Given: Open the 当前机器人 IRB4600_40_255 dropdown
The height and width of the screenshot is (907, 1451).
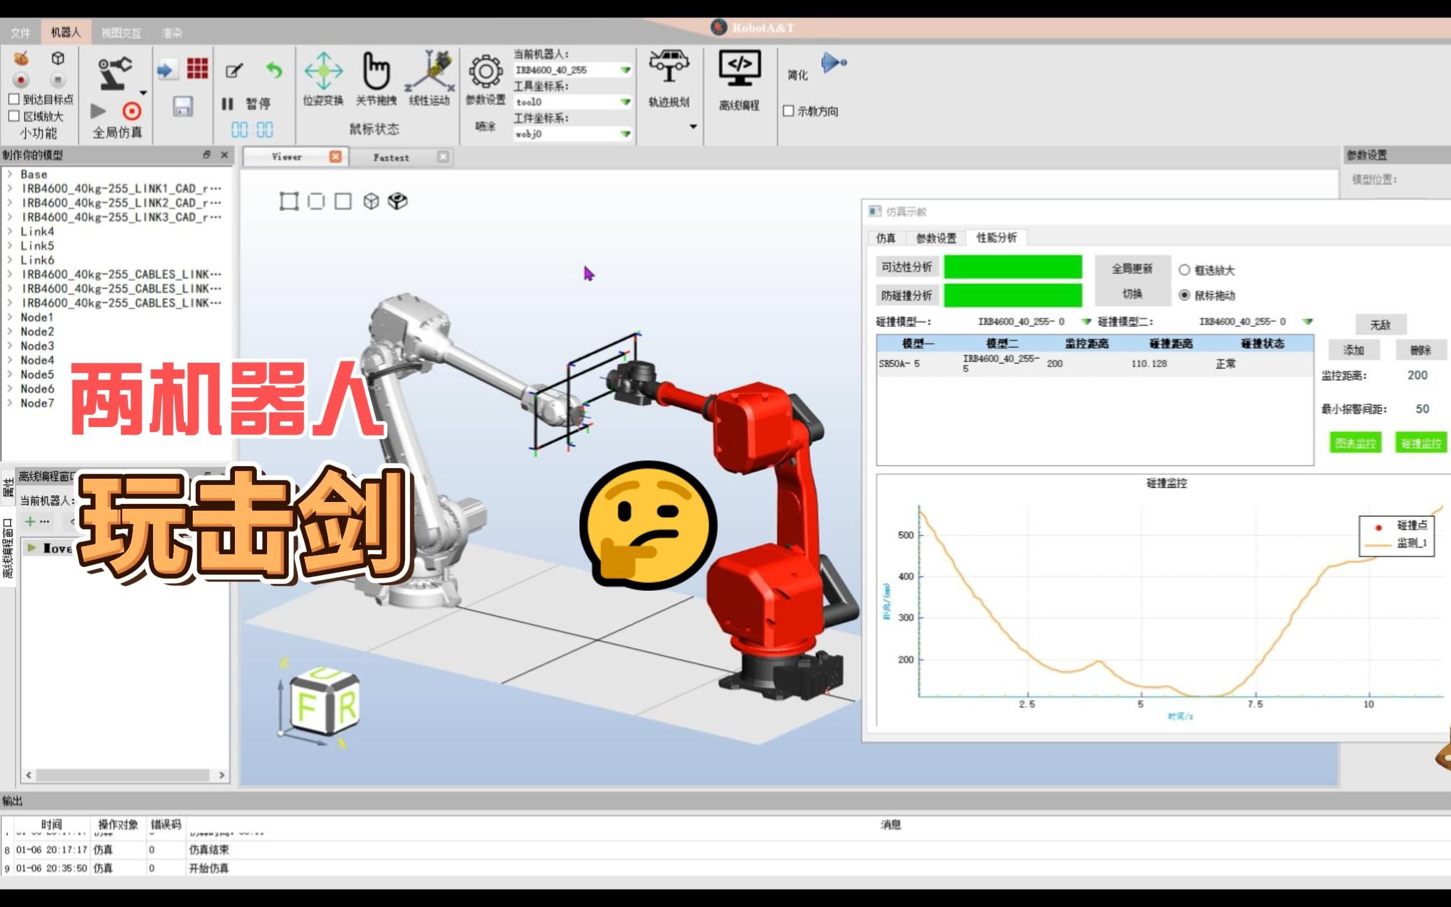Looking at the screenshot, I should (625, 70).
